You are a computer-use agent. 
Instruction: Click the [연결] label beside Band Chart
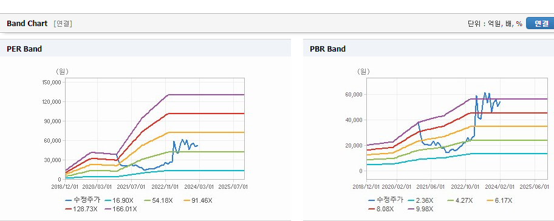click(x=63, y=24)
